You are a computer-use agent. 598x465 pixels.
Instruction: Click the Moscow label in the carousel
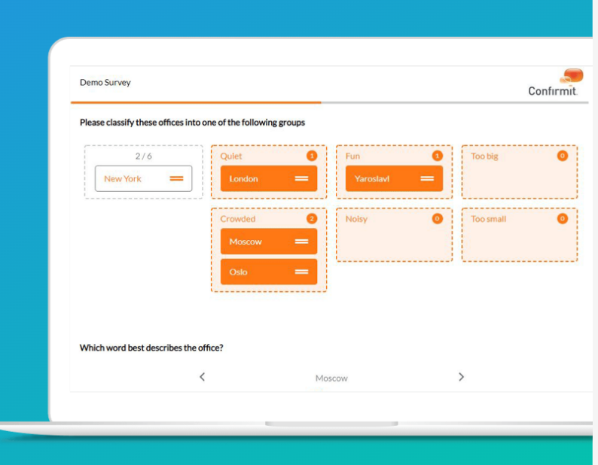click(x=331, y=378)
